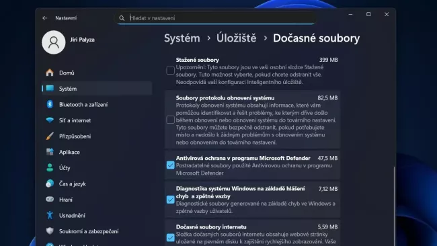
Task: Click the Dočasné soubory page heading
Action: tap(317, 38)
